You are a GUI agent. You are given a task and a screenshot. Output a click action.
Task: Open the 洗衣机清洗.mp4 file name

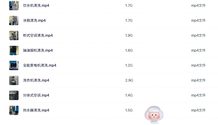36,80
